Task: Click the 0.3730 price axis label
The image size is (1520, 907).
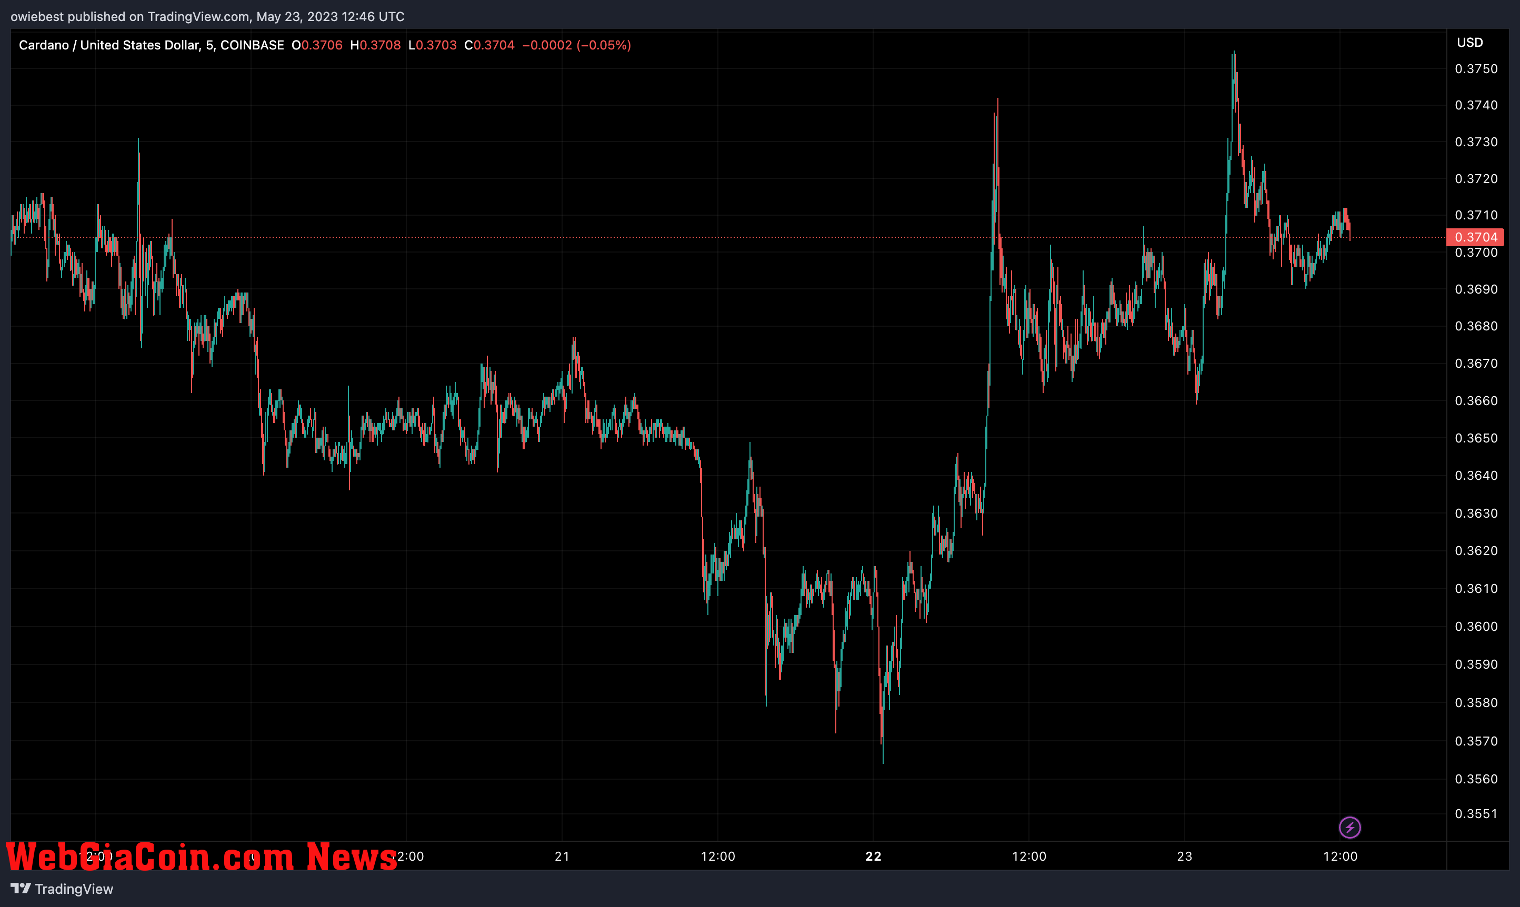Action: tap(1476, 142)
